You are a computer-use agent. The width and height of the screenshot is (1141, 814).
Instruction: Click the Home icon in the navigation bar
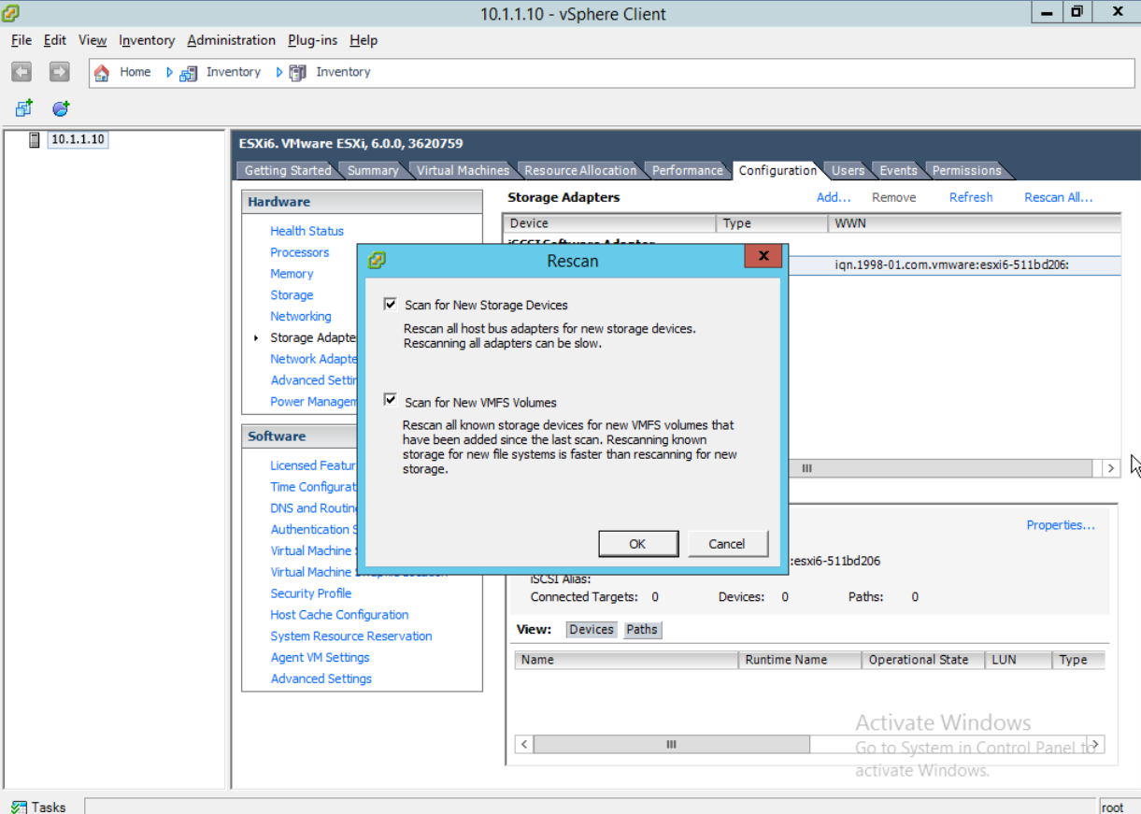pos(102,72)
